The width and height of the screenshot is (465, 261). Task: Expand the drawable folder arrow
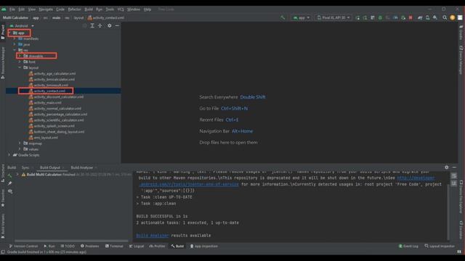[20, 56]
